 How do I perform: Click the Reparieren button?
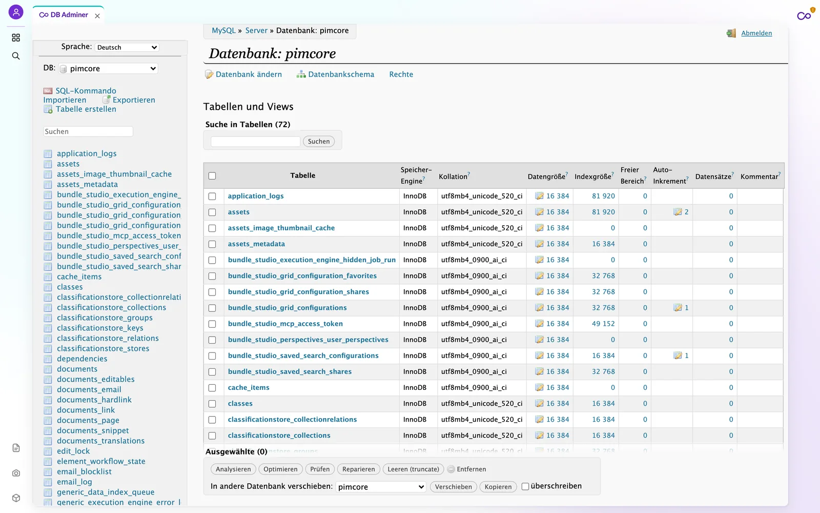tap(359, 469)
